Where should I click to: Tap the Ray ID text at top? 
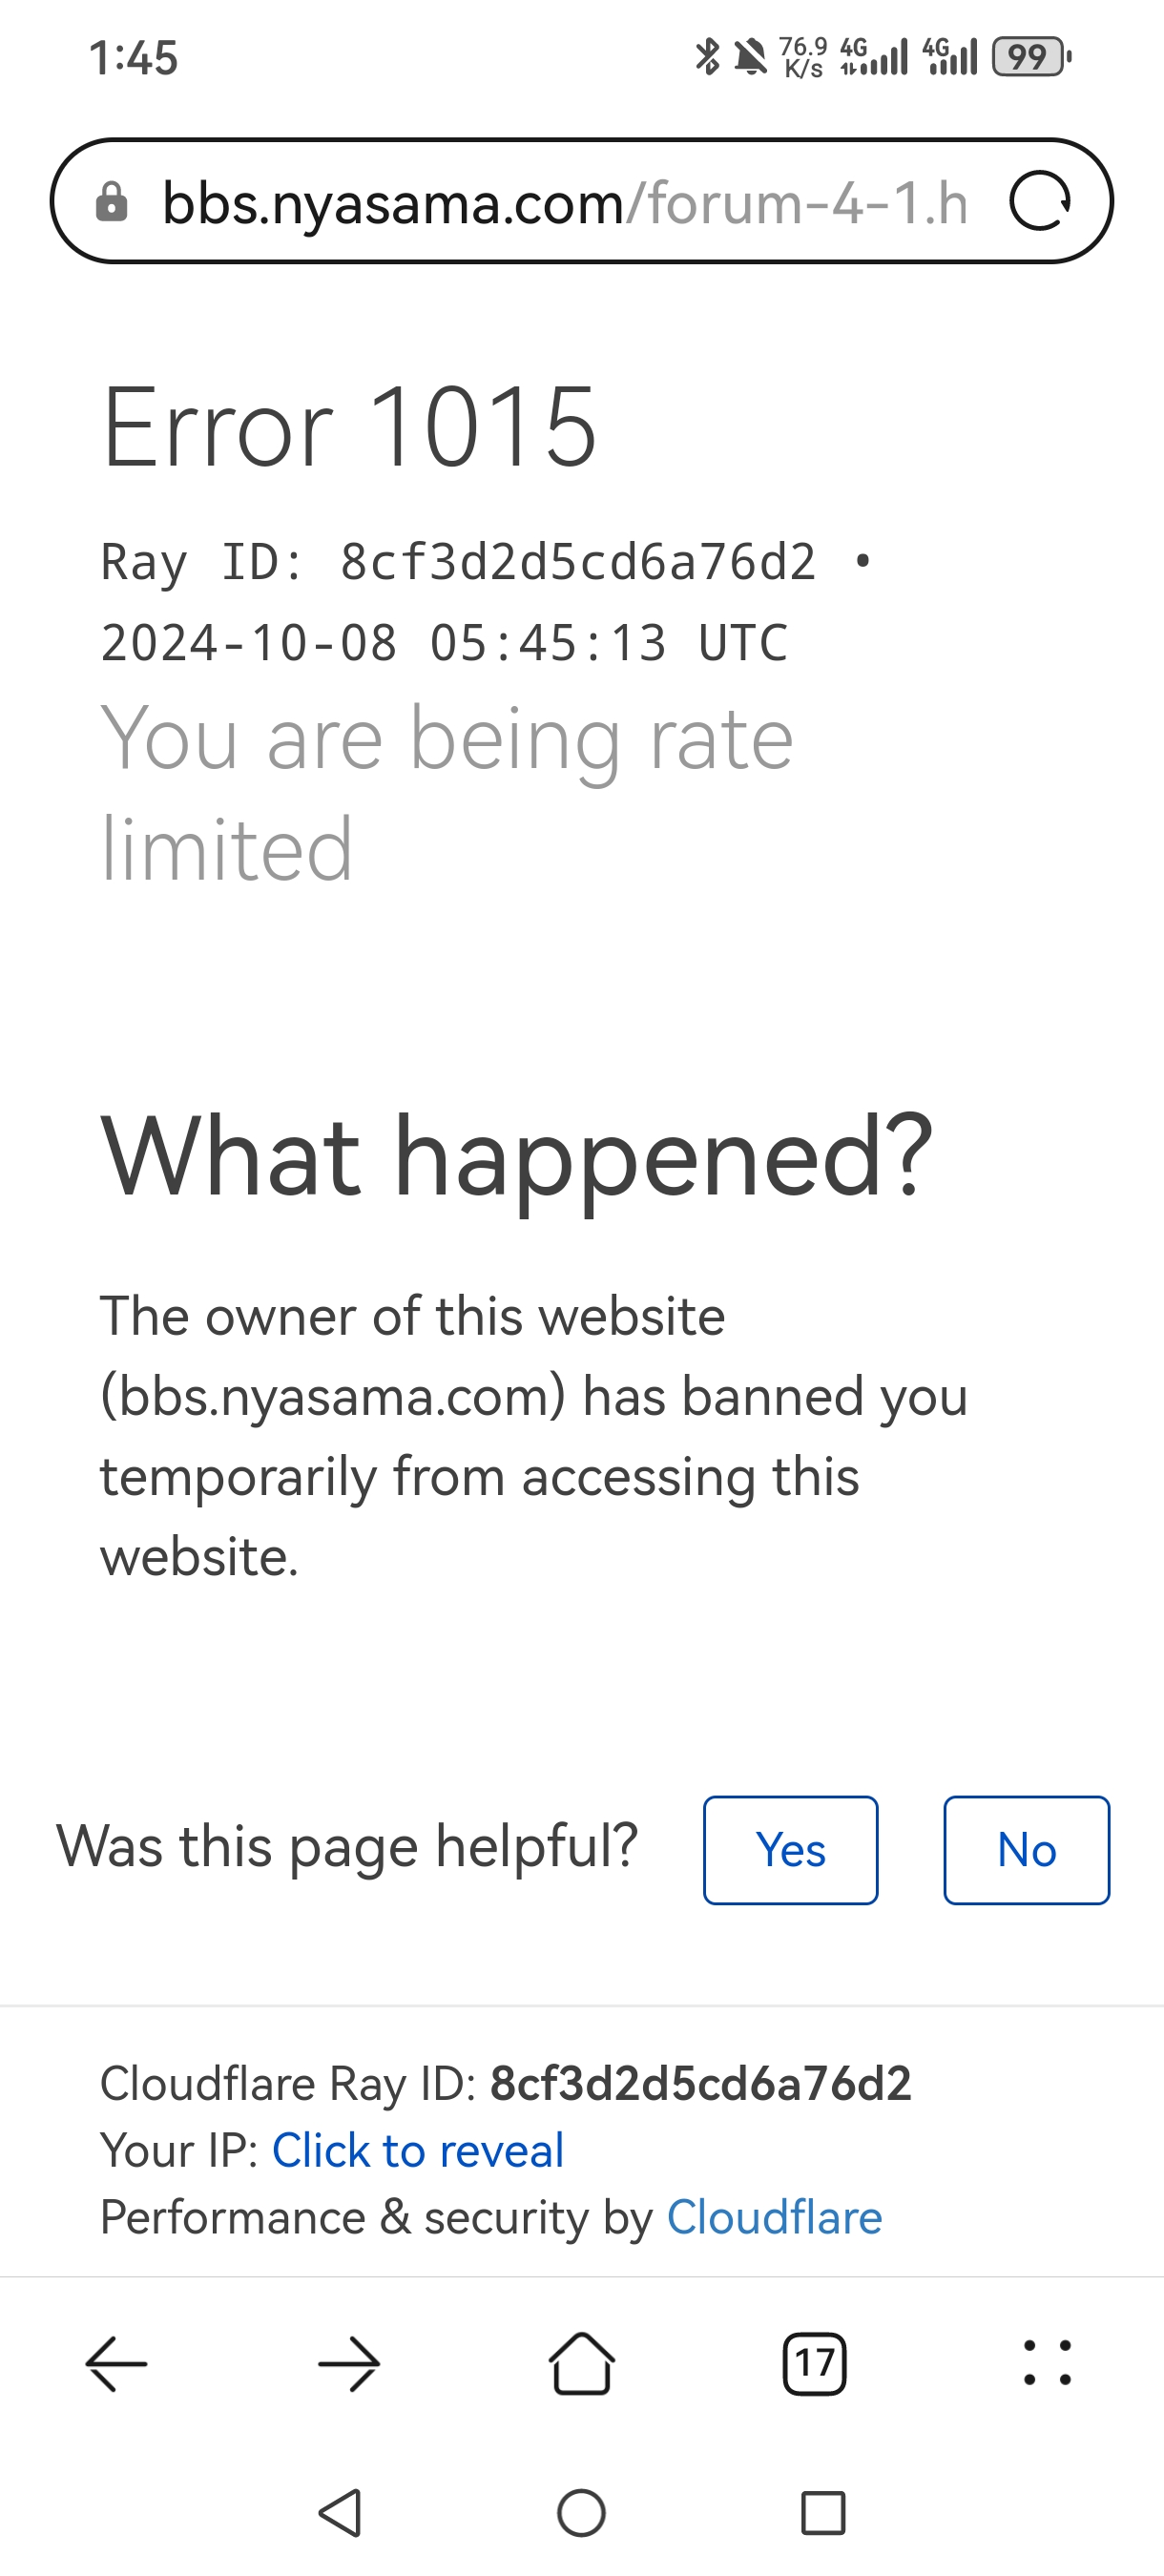coord(458,562)
